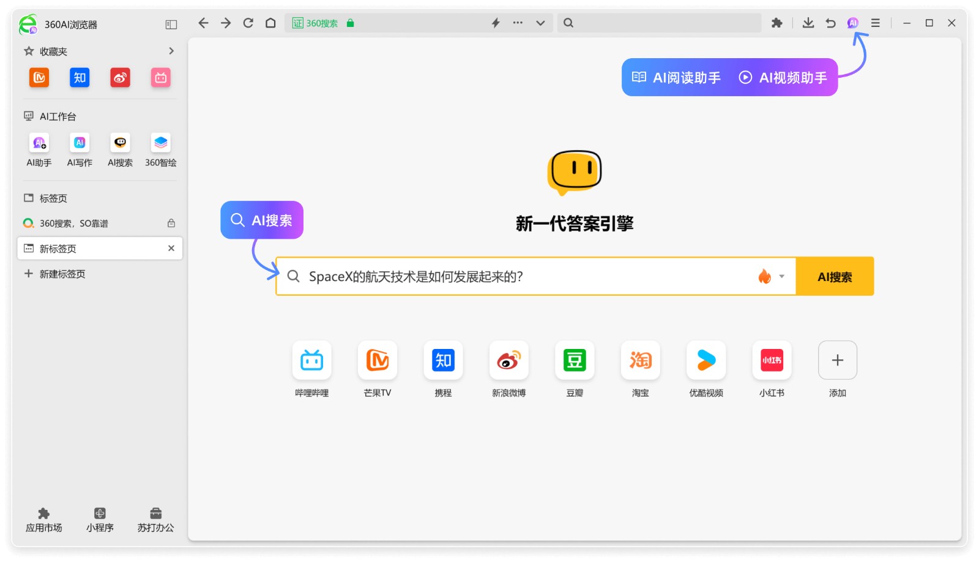Screen dimensions: 979x562
Task: Open the 淘宝 shortcut
Action: coord(640,360)
